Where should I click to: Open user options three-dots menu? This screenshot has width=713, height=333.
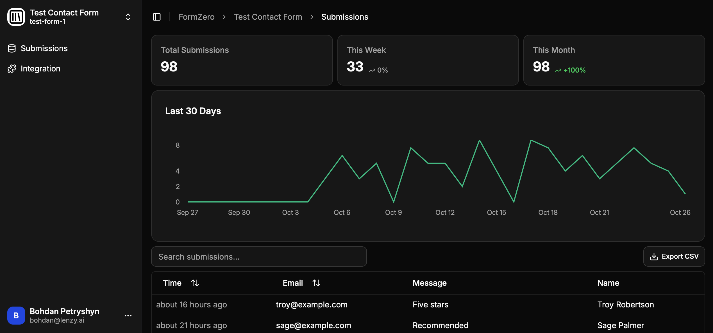coord(128,316)
